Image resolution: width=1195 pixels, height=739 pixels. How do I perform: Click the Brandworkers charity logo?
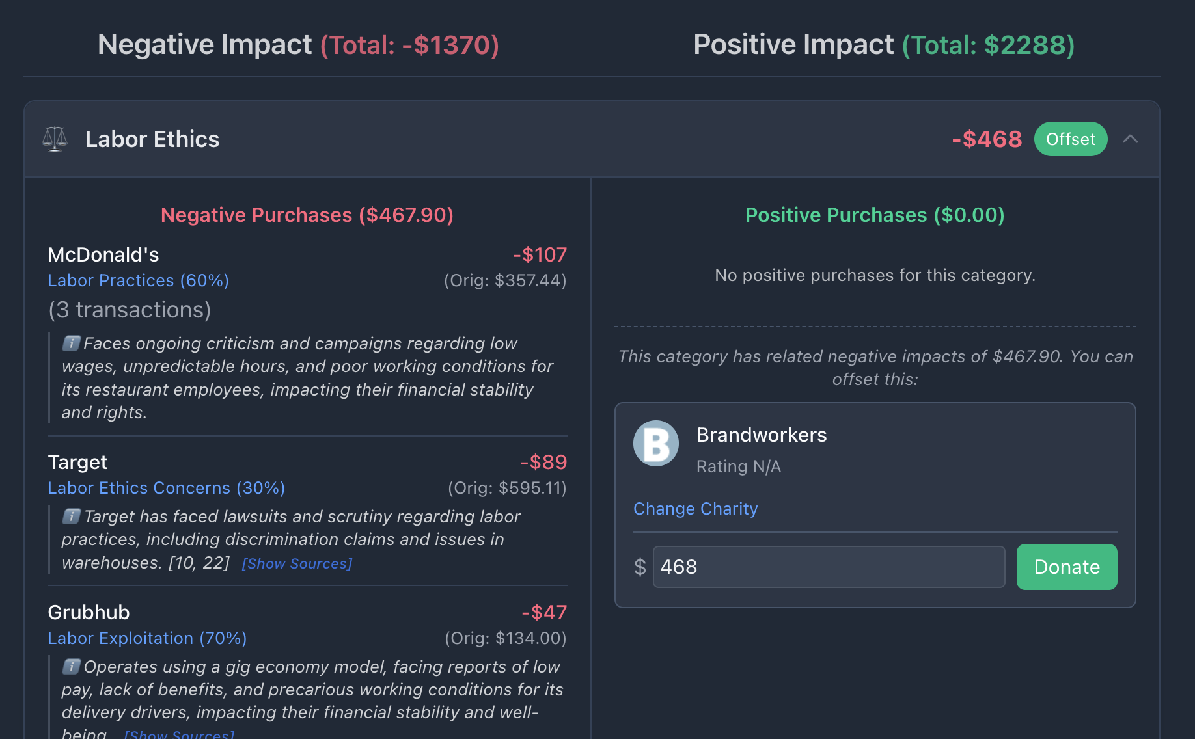pyautogui.click(x=655, y=444)
